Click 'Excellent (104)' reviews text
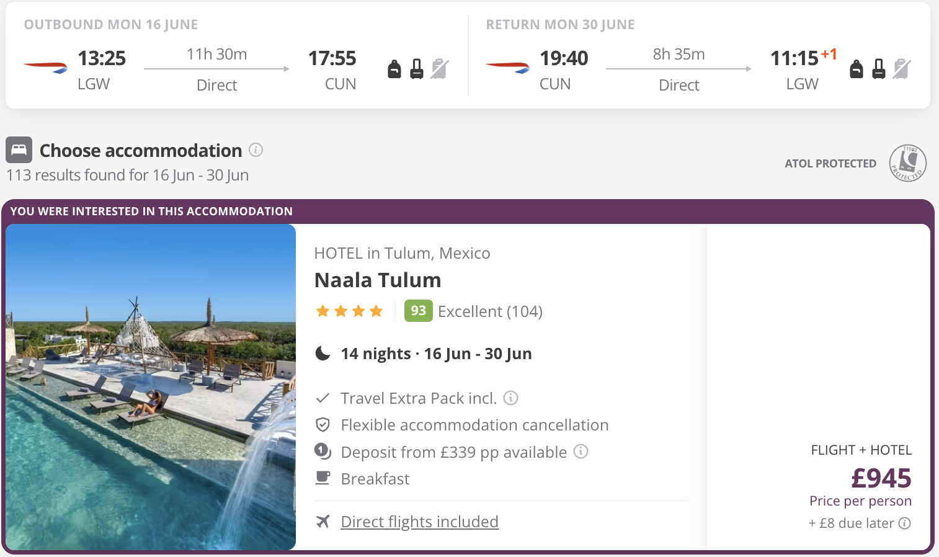The height and width of the screenshot is (557, 939). point(490,311)
